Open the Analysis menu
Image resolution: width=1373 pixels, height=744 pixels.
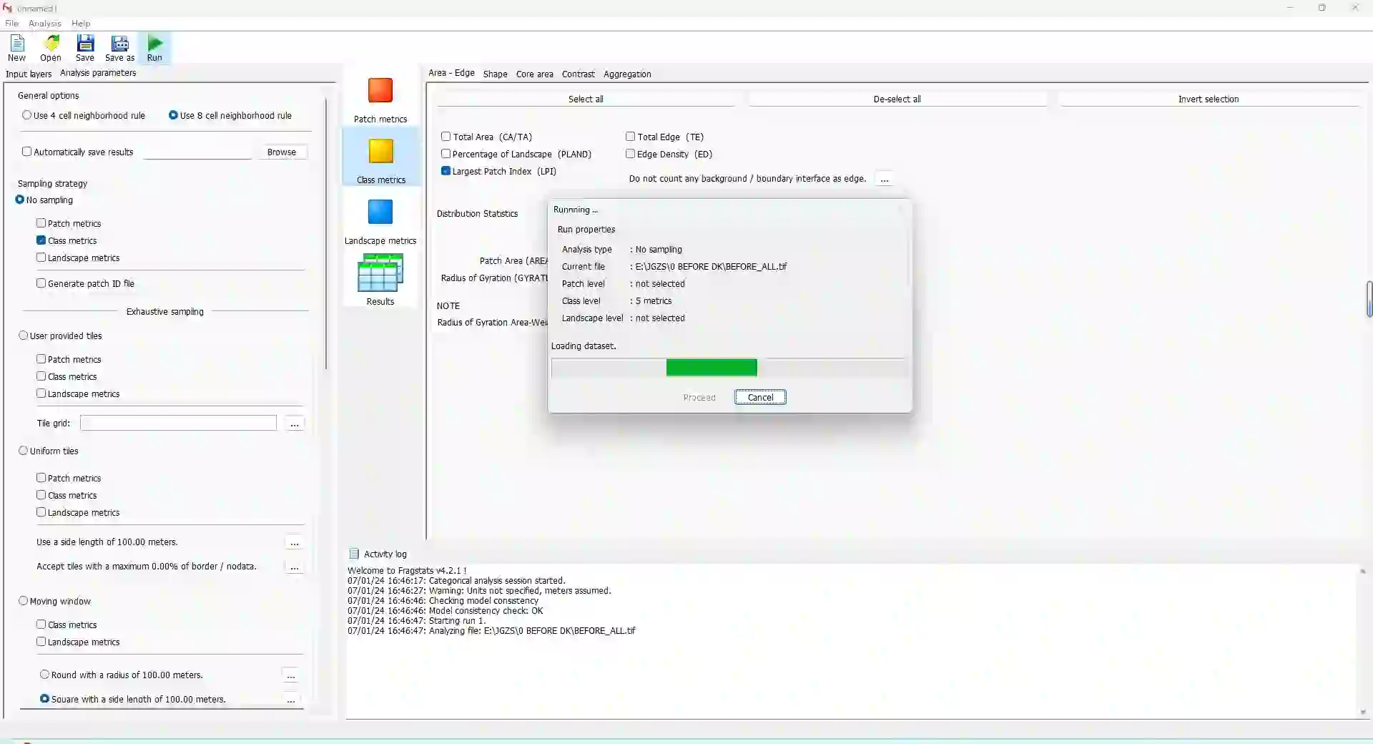[x=45, y=24]
